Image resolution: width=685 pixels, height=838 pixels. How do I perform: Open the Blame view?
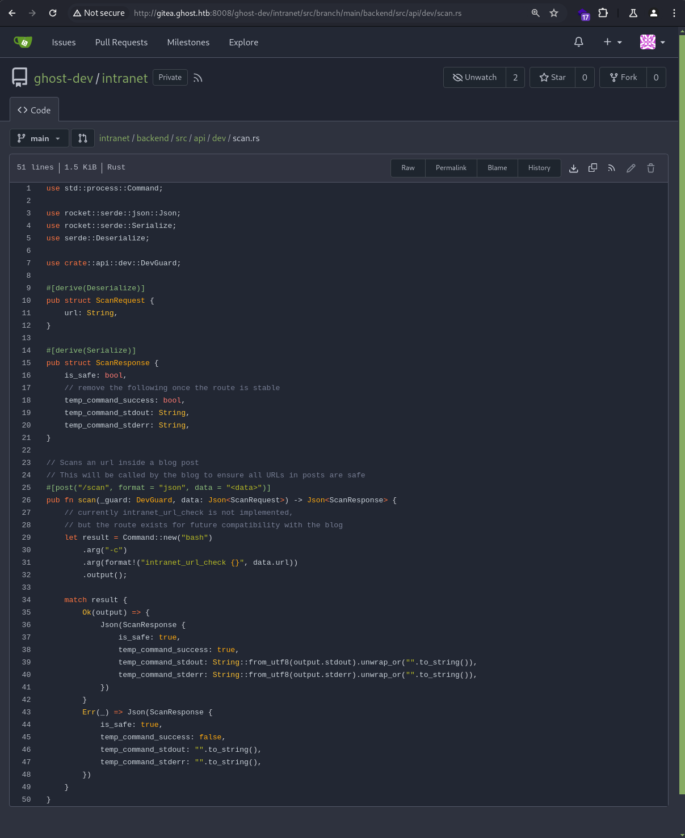tap(497, 168)
